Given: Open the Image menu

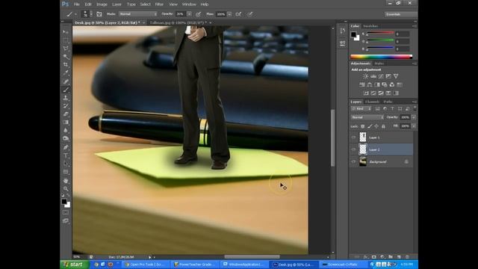Looking at the screenshot, I should pyautogui.click(x=102, y=4).
